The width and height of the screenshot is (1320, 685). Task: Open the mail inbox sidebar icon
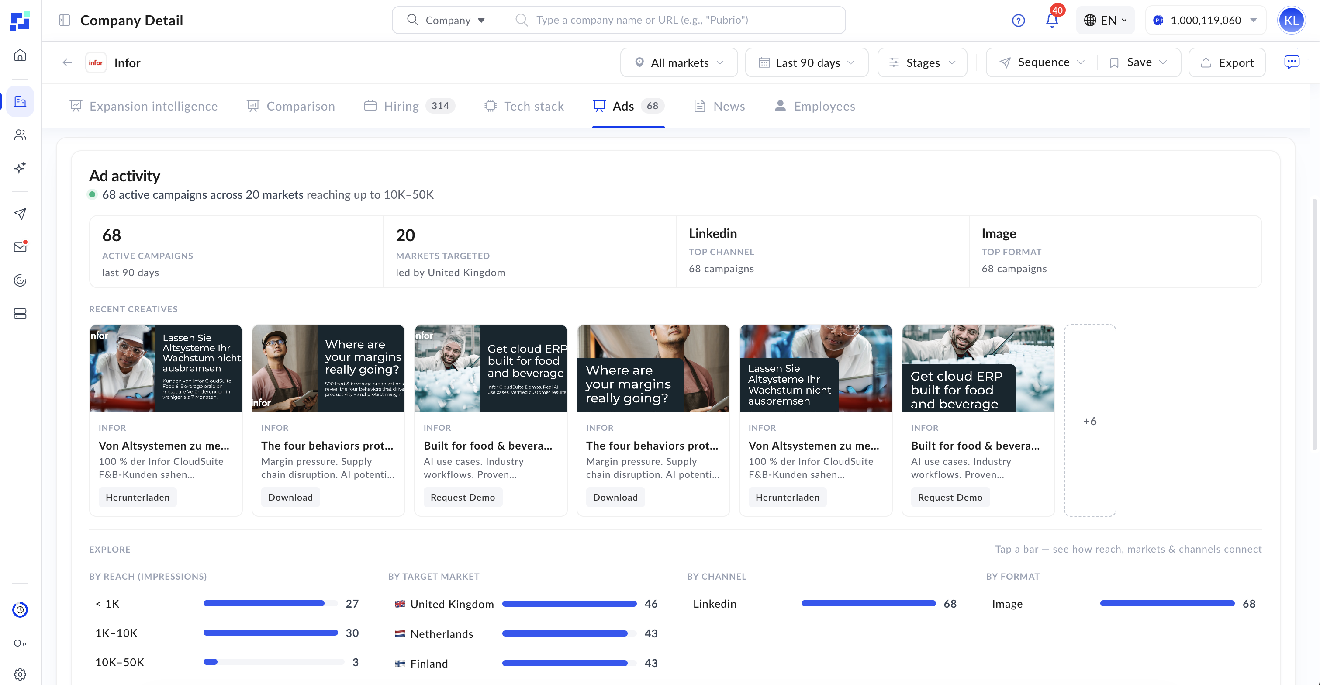click(20, 247)
